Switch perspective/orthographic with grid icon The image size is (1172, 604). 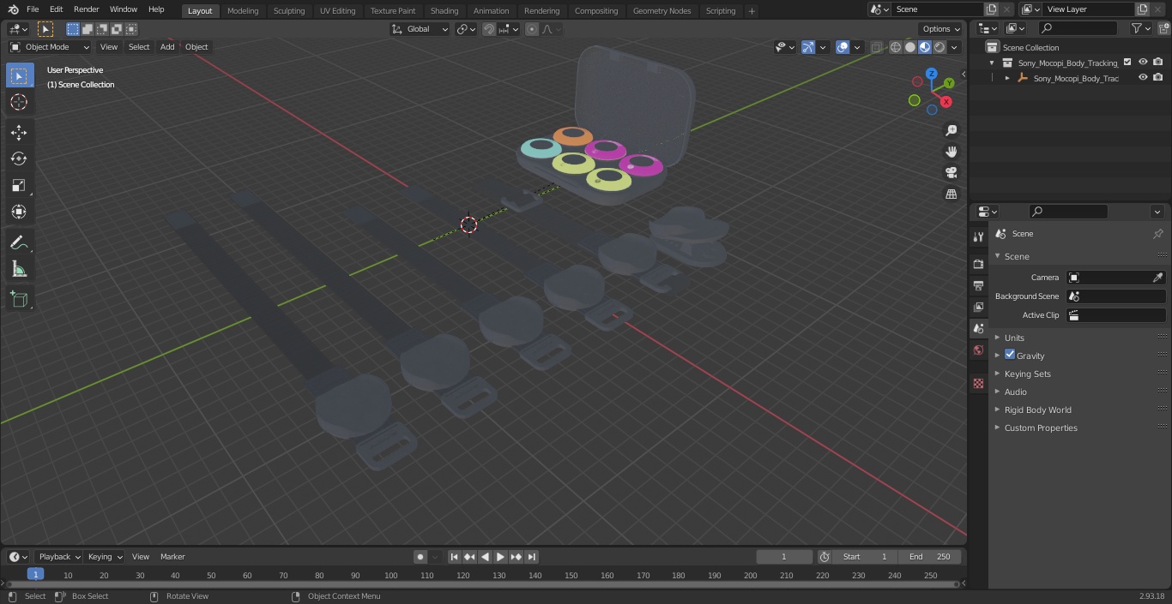tap(951, 194)
